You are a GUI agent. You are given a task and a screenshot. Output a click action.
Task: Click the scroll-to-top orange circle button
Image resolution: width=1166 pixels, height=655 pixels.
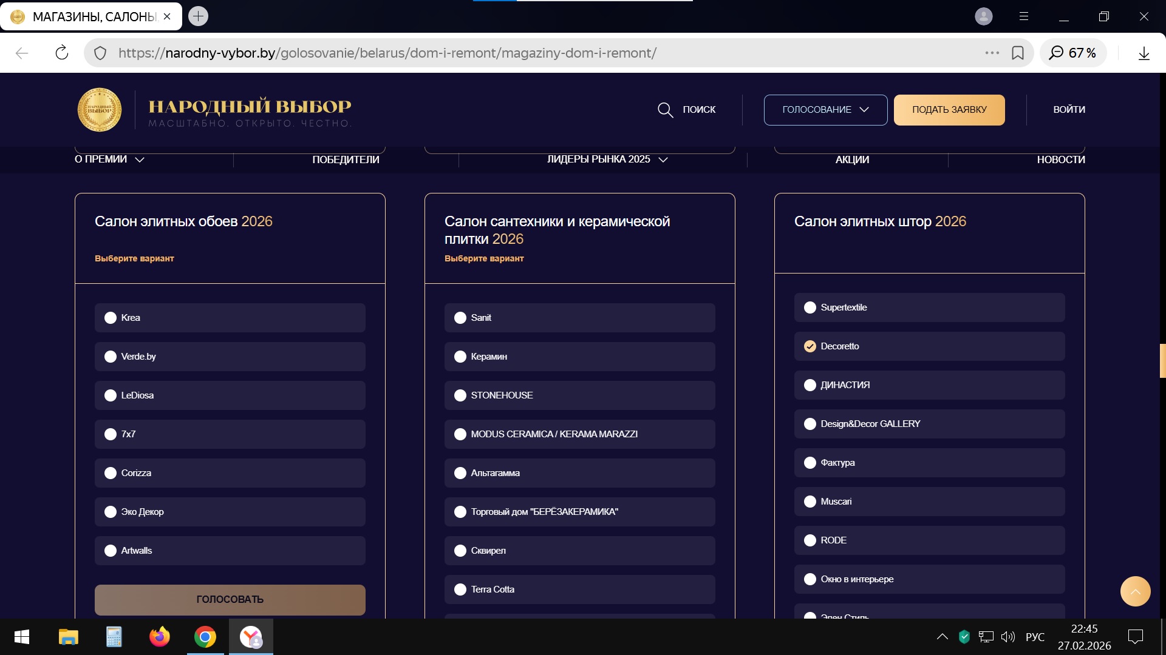pyautogui.click(x=1135, y=591)
